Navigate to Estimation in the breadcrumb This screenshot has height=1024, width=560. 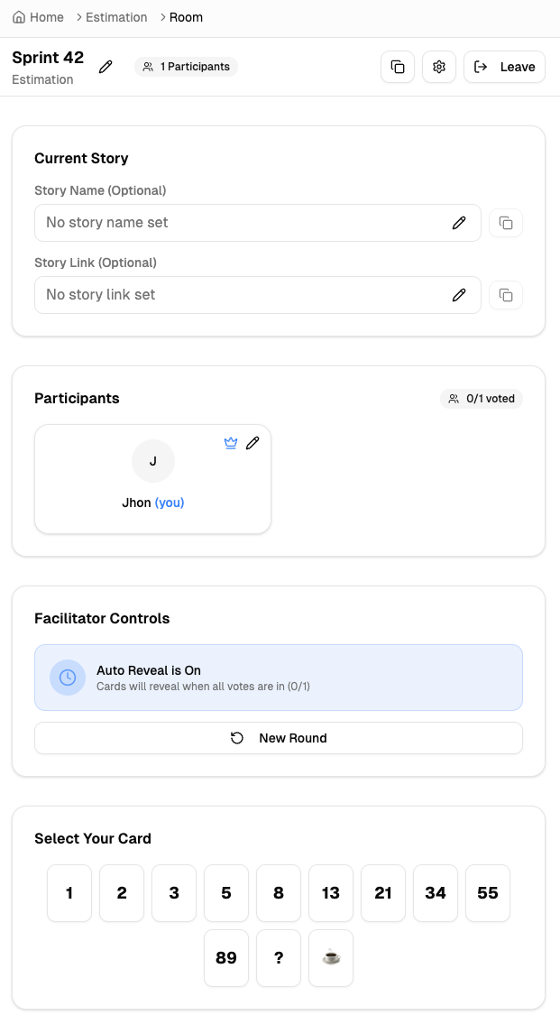(x=116, y=17)
